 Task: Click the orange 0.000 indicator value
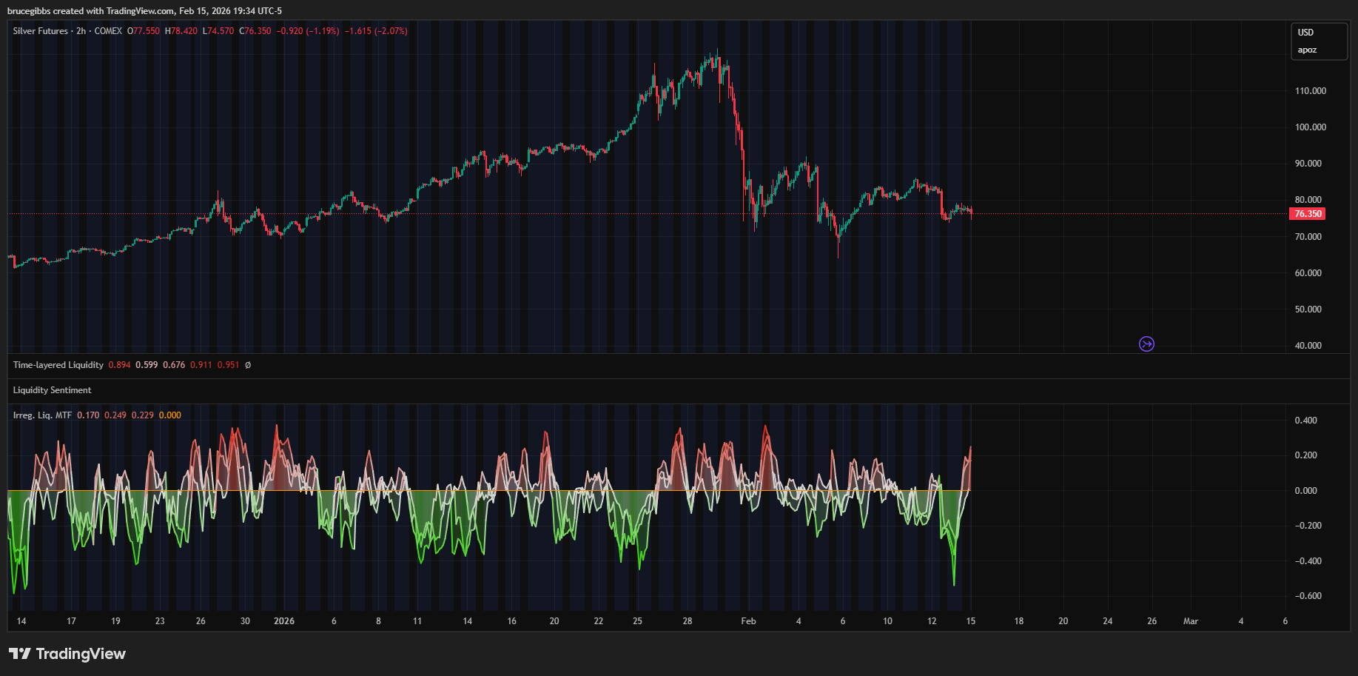[x=170, y=415]
